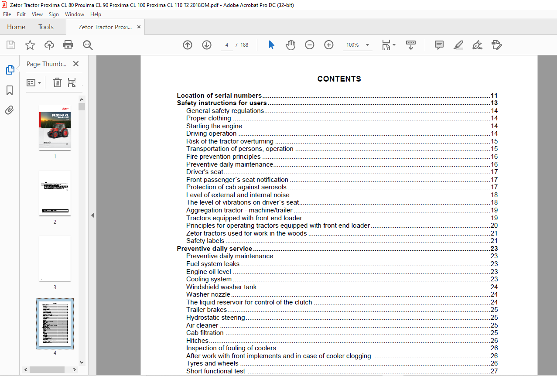
Task: Close the Page Thumbnails panel
Action: (76, 64)
